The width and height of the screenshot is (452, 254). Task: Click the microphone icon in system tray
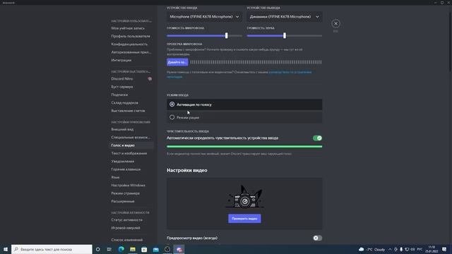pos(401,249)
